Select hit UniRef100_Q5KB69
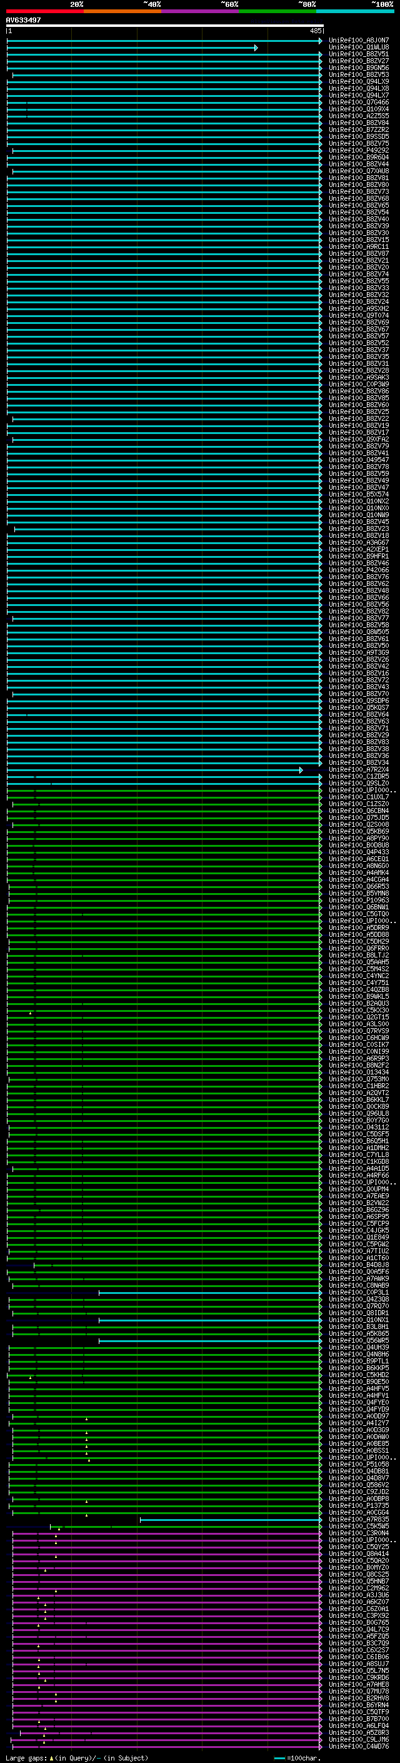The height and width of the screenshot is (1763, 400). 359,831
